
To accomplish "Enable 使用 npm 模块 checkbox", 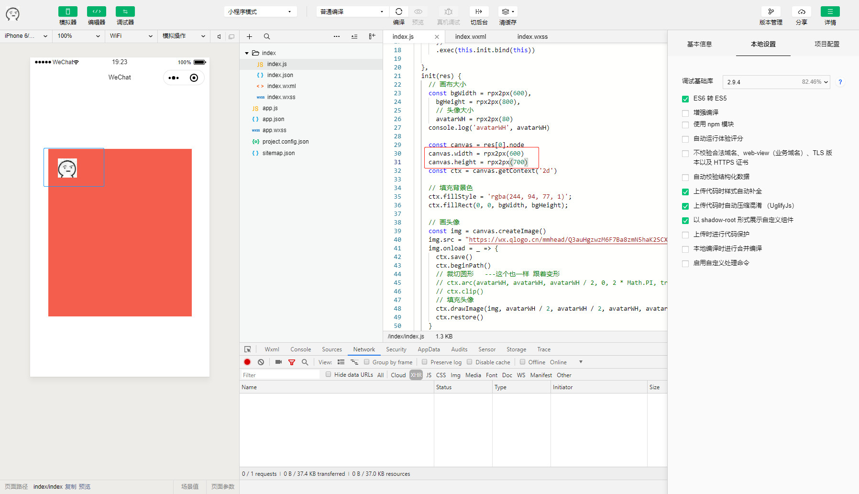I will (x=685, y=124).
